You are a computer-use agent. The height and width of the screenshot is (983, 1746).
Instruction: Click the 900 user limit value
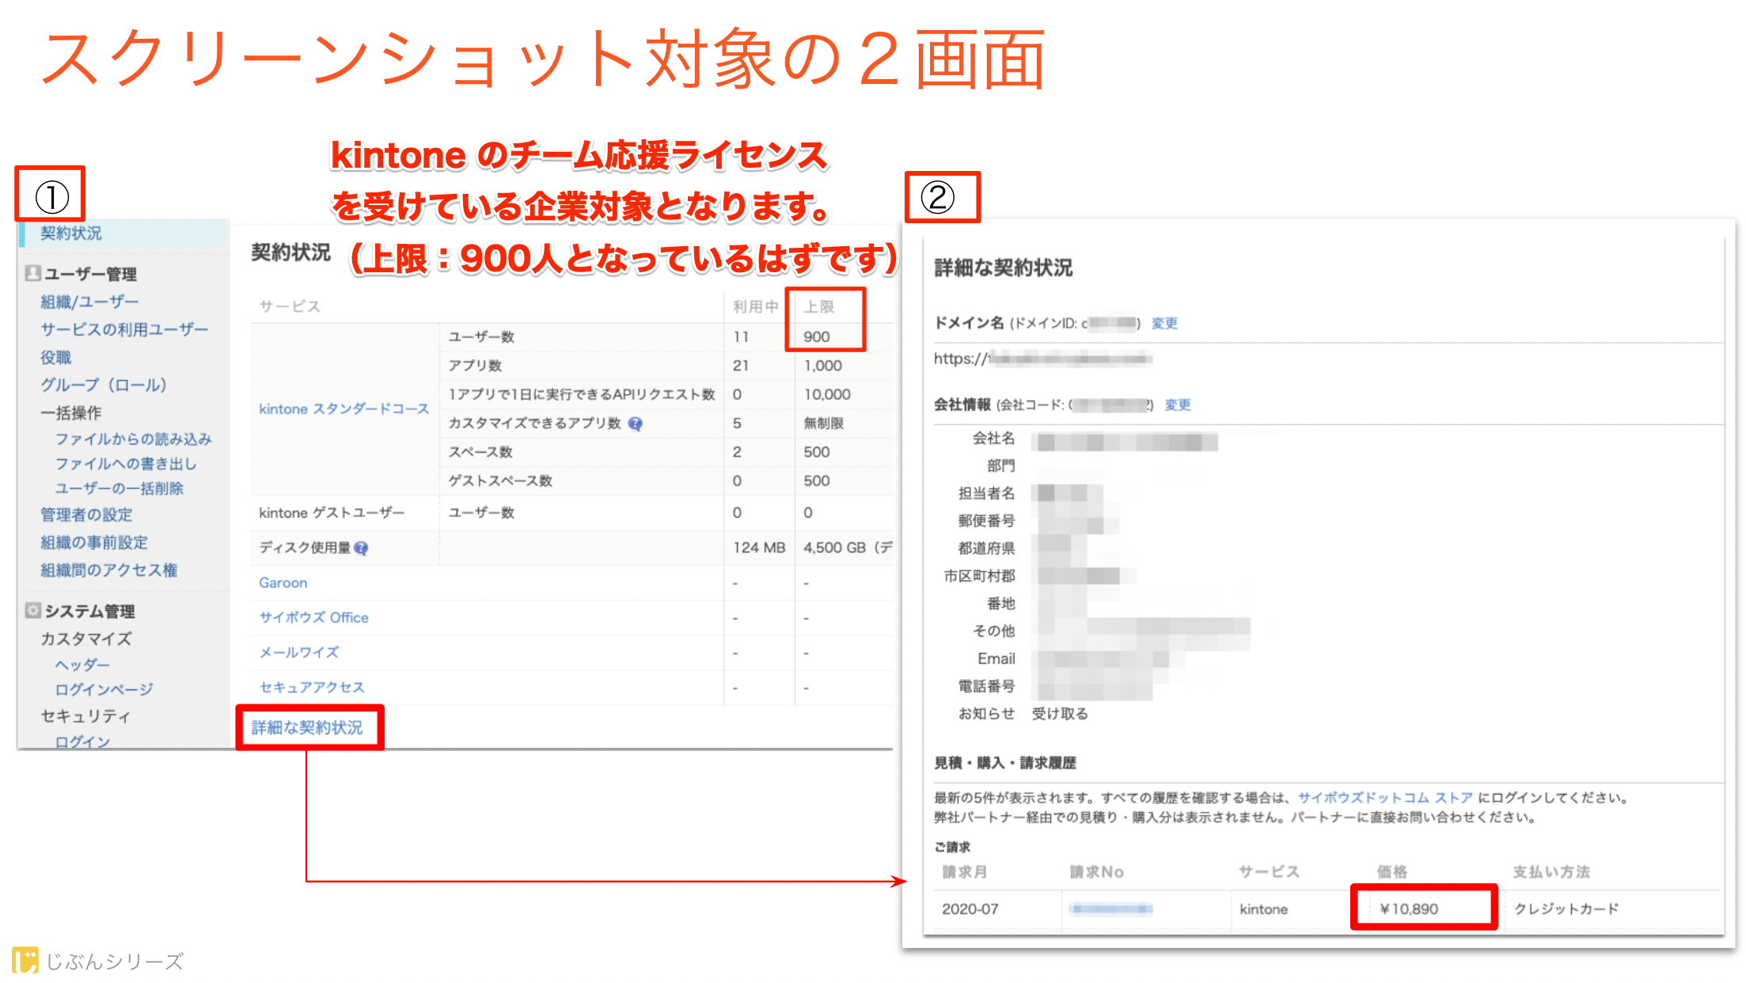817,336
